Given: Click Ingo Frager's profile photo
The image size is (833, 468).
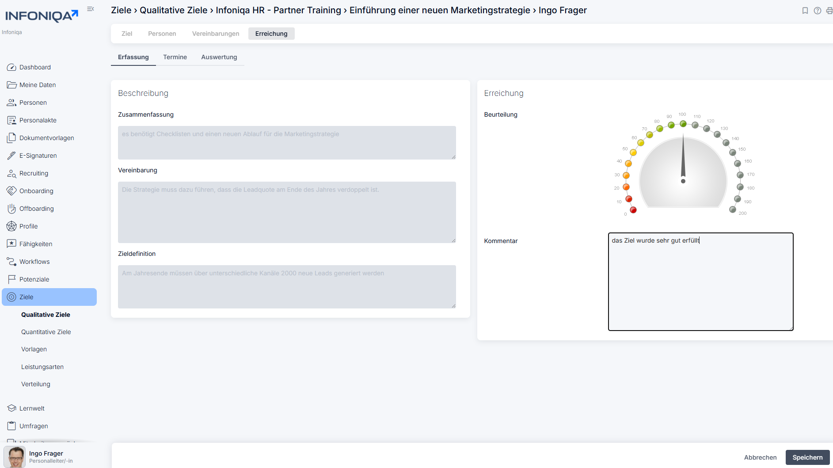Looking at the screenshot, I should point(15,457).
